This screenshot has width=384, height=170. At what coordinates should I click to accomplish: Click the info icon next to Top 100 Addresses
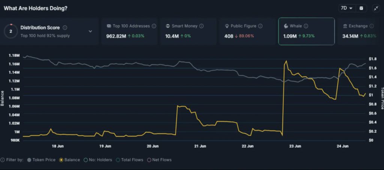point(153,26)
